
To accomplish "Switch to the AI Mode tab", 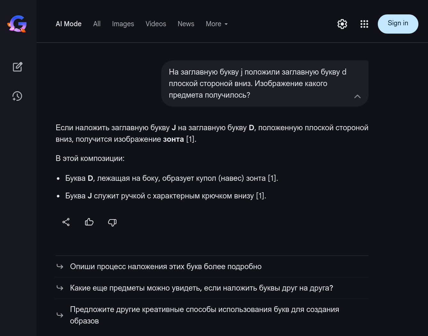I will [x=68, y=24].
